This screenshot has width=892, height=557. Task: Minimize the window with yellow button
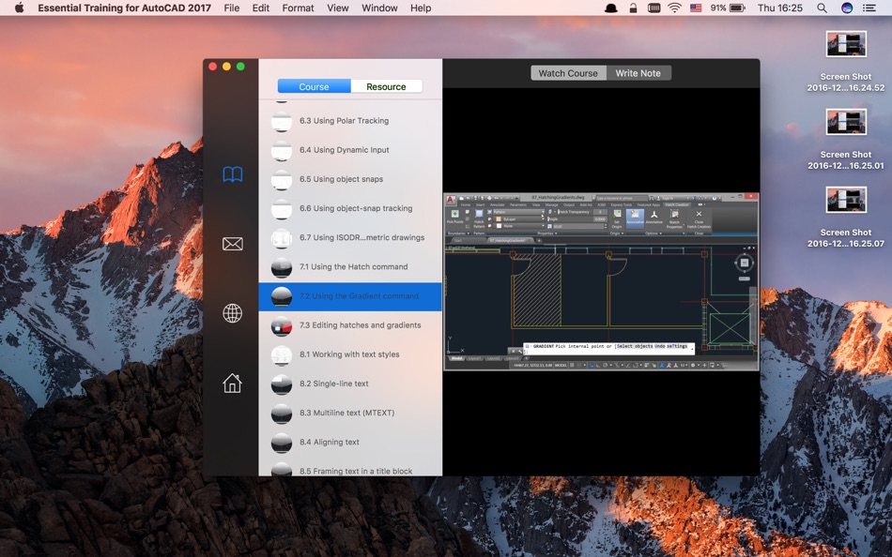[226, 67]
